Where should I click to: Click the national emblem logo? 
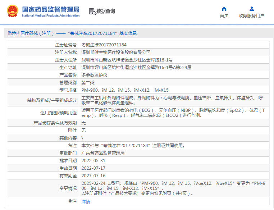coord(13,11)
